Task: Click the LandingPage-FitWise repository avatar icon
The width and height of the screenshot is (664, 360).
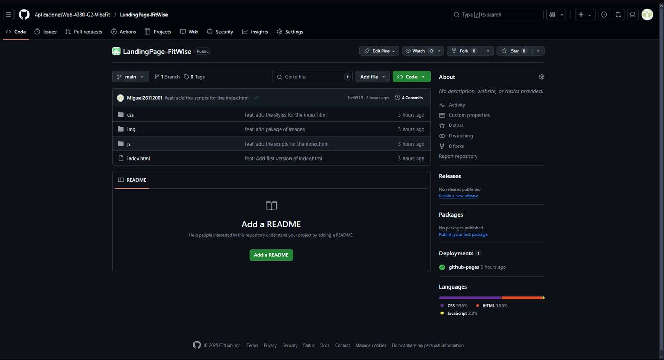Action: (x=116, y=51)
